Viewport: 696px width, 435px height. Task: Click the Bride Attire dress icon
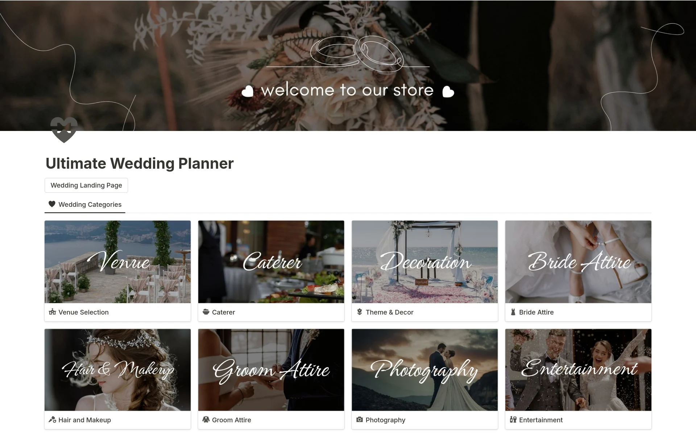coord(513,312)
